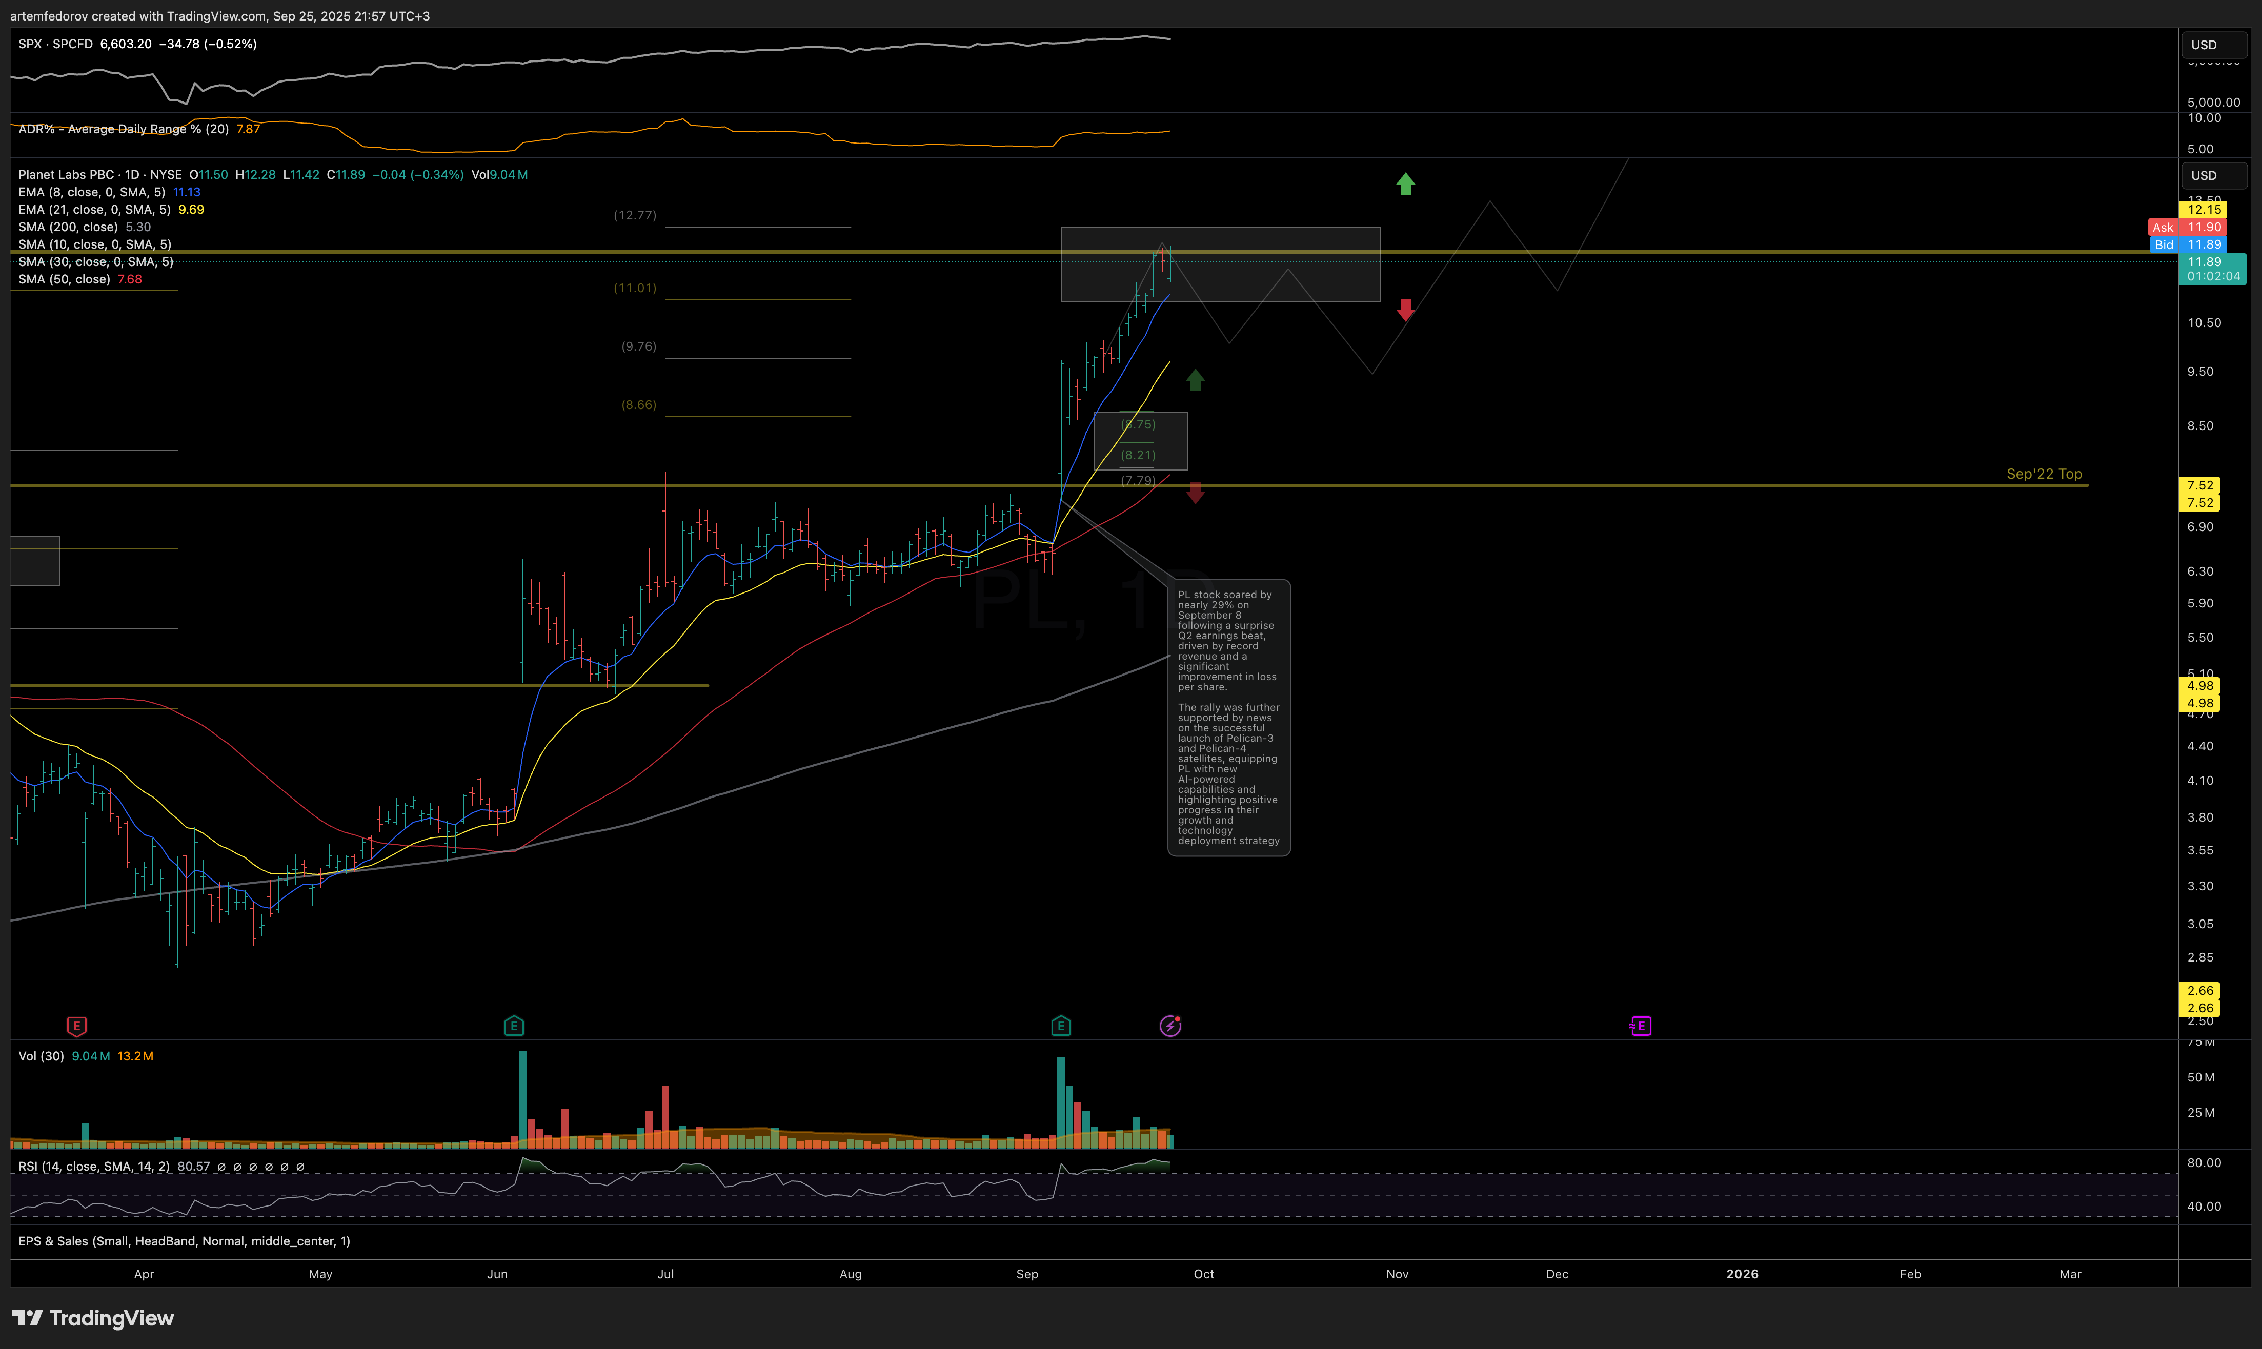Select the EPS & Sales indicator legend
Screen dimensions: 2262x1349
tap(185, 1241)
